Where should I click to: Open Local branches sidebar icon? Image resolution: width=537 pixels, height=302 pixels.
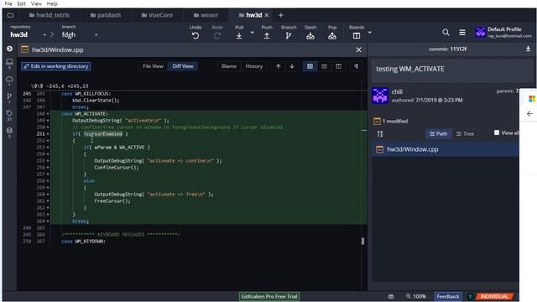(x=9, y=62)
